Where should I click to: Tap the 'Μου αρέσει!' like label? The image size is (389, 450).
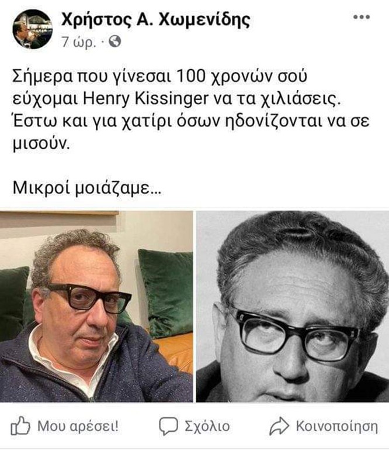pos(78,427)
